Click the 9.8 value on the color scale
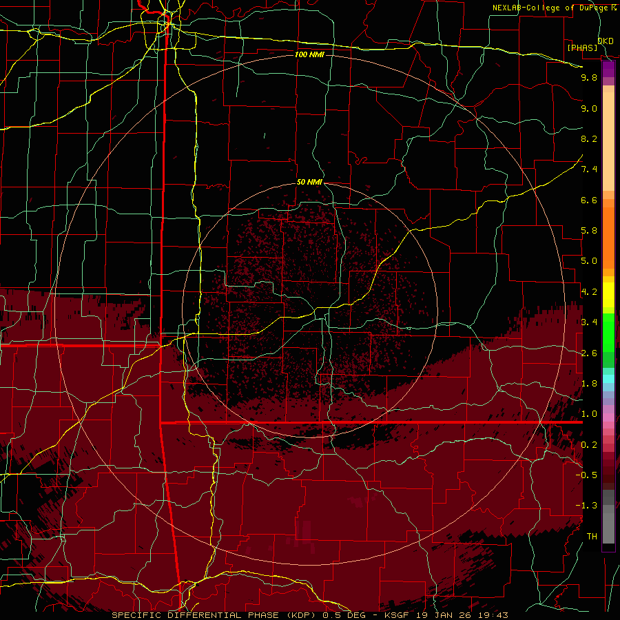 click(x=589, y=77)
